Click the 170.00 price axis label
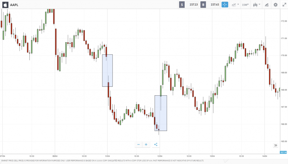 284,55
